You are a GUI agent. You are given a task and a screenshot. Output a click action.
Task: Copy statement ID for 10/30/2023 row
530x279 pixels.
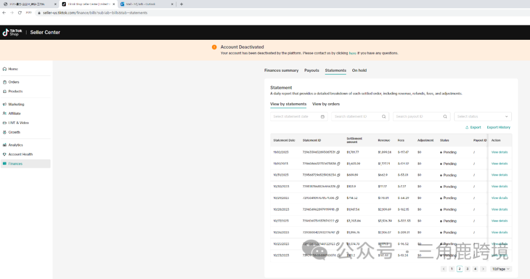(338, 187)
